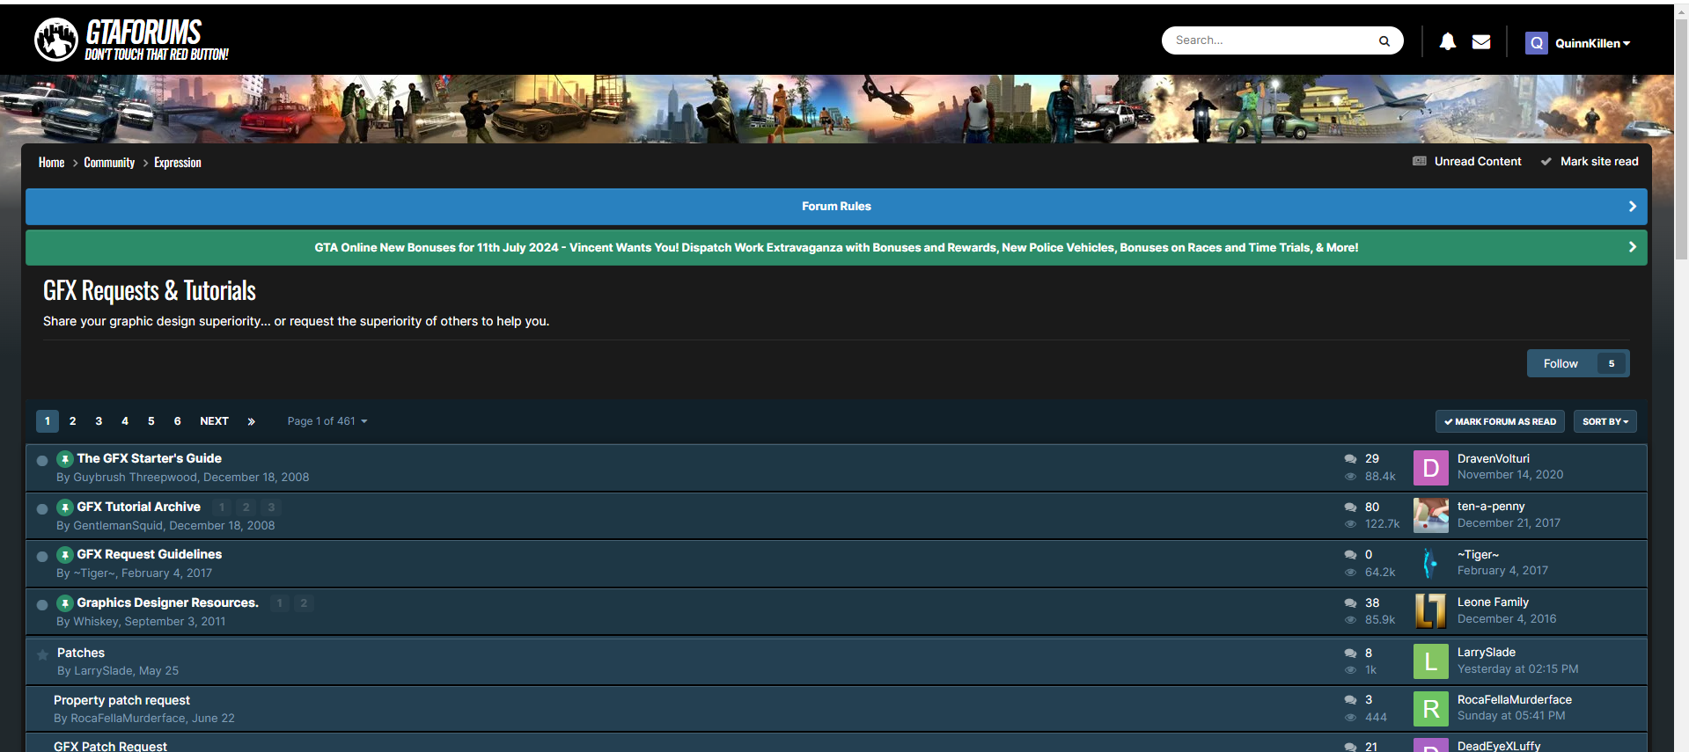Viewport: 1689px width, 752px height.
Task: Click the QuinnKillen avatar icon
Action: (1537, 43)
